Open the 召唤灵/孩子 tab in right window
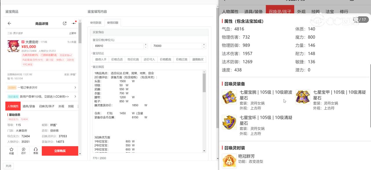Viewport: 371px width, 170px height. pyautogui.click(x=280, y=11)
